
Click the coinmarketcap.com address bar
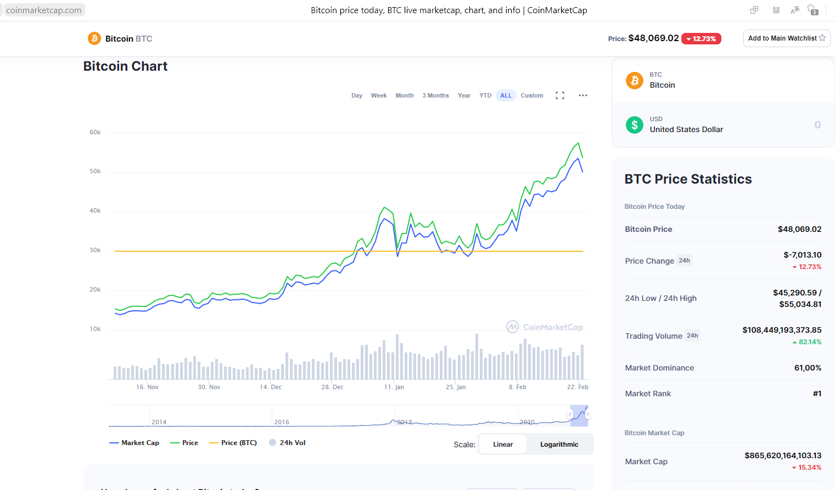pyautogui.click(x=43, y=10)
